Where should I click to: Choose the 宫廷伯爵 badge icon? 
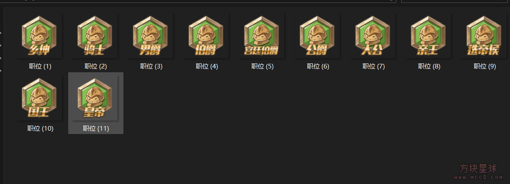click(x=262, y=37)
